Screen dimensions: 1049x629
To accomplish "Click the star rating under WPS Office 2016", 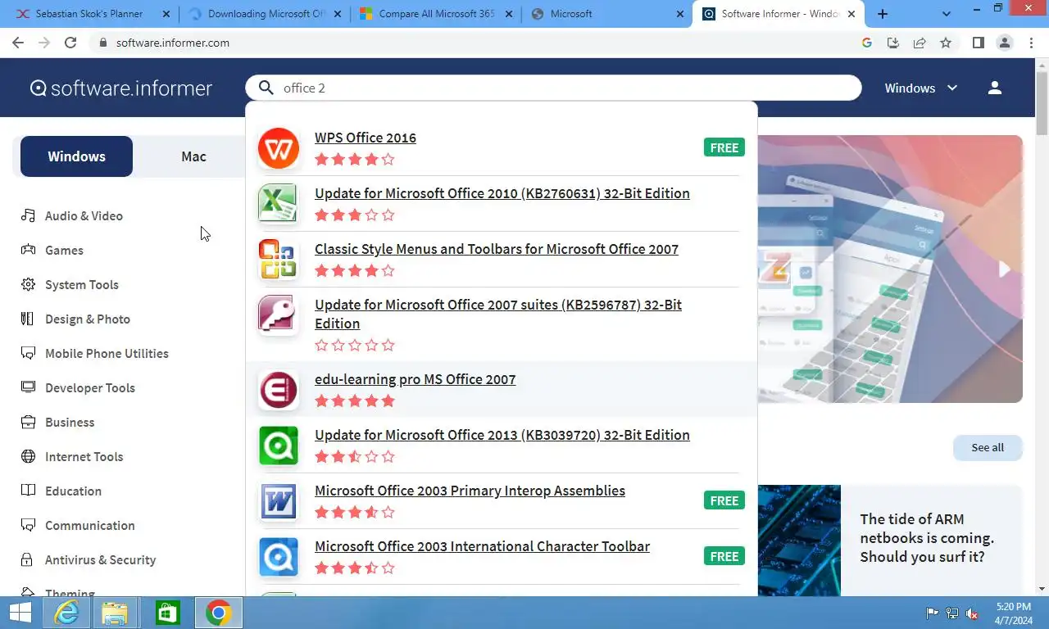I will pos(355,160).
